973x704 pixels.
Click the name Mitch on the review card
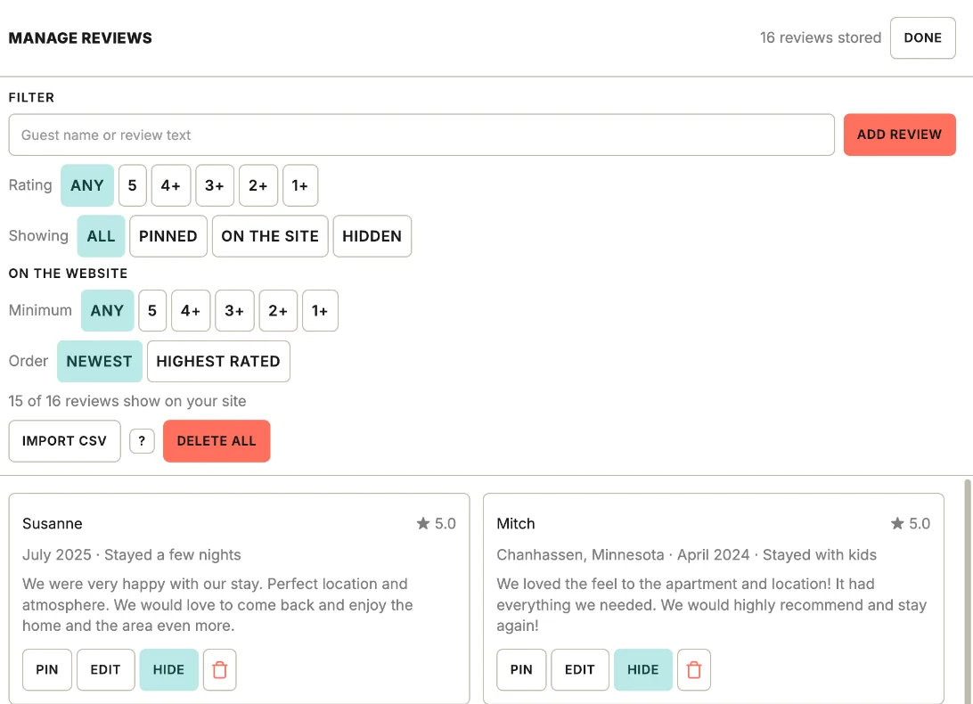pyautogui.click(x=516, y=524)
